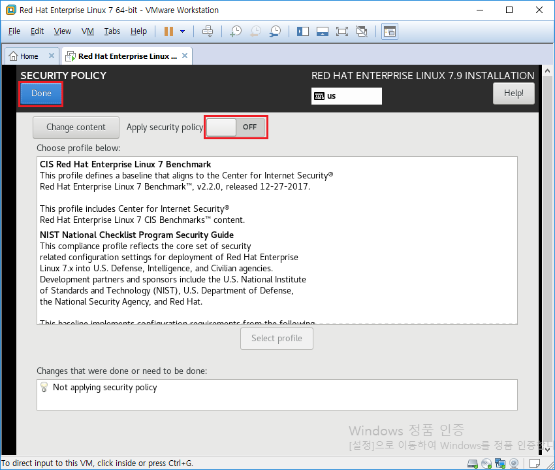Switch to Unity mode icon
Screen dimensions: 555x470
(361, 31)
